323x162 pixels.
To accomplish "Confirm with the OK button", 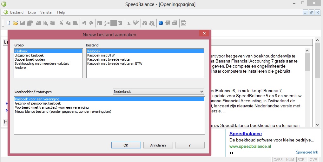I will pos(126,145).
